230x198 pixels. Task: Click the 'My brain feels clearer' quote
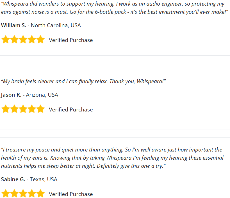(83, 81)
